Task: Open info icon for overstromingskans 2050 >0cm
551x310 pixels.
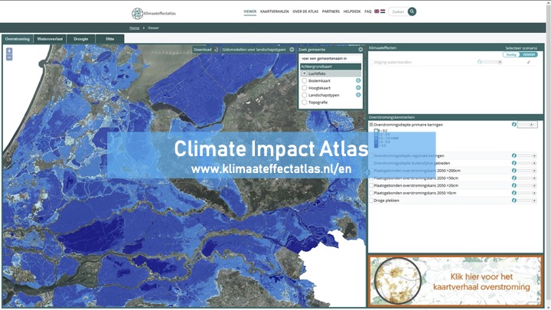Action: point(514,193)
